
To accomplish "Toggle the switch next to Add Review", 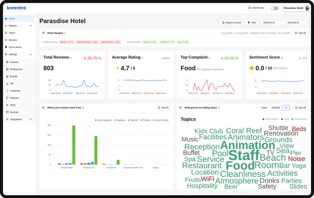I will tap(275, 8).
